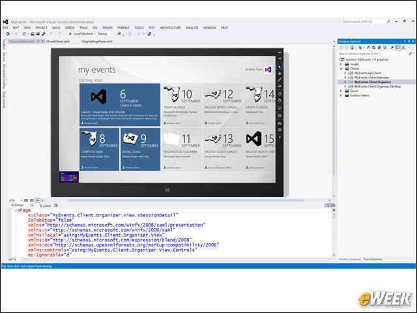
Task: Click the designer horizontal scrollbar
Action: pyautogui.click(x=186, y=200)
